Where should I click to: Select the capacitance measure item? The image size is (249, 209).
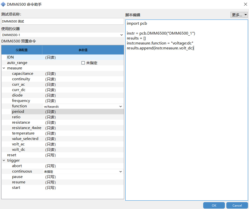23,74
